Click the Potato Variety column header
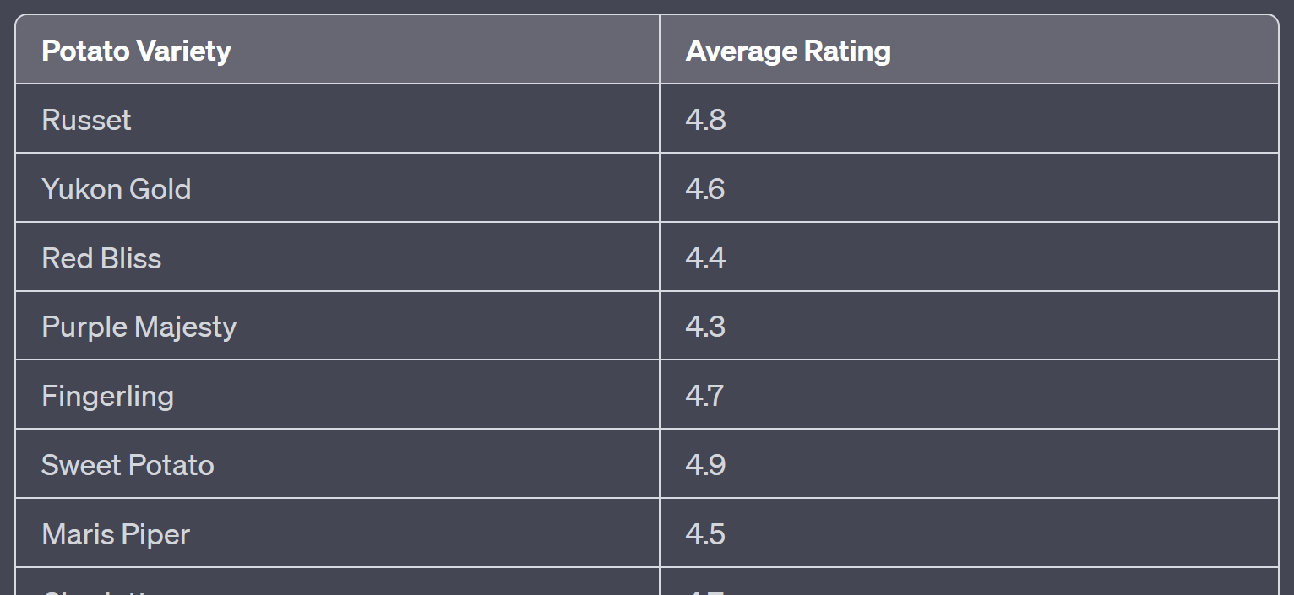The width and height of the screenshot is (1294, 595). point(136,51)
